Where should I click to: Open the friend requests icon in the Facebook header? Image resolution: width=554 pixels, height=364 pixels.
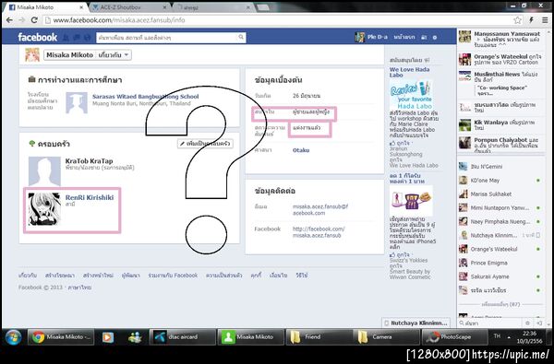(x=66, y=37)
